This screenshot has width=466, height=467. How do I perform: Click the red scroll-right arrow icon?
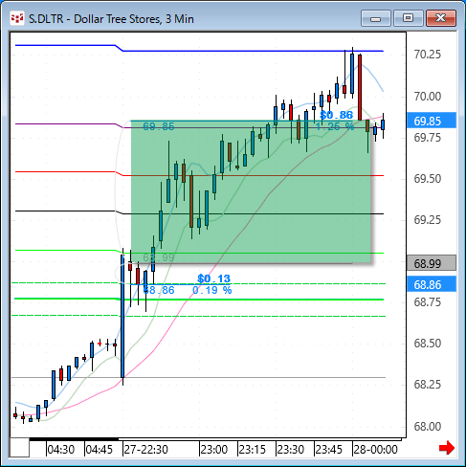tap(447, 448)
